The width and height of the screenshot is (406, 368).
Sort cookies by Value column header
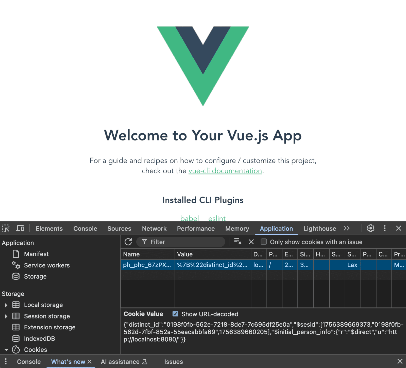[x=213, y=254]
